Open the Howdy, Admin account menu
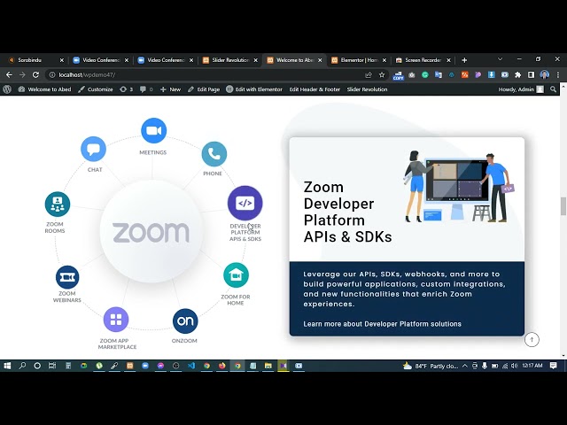 pos(521,89)
